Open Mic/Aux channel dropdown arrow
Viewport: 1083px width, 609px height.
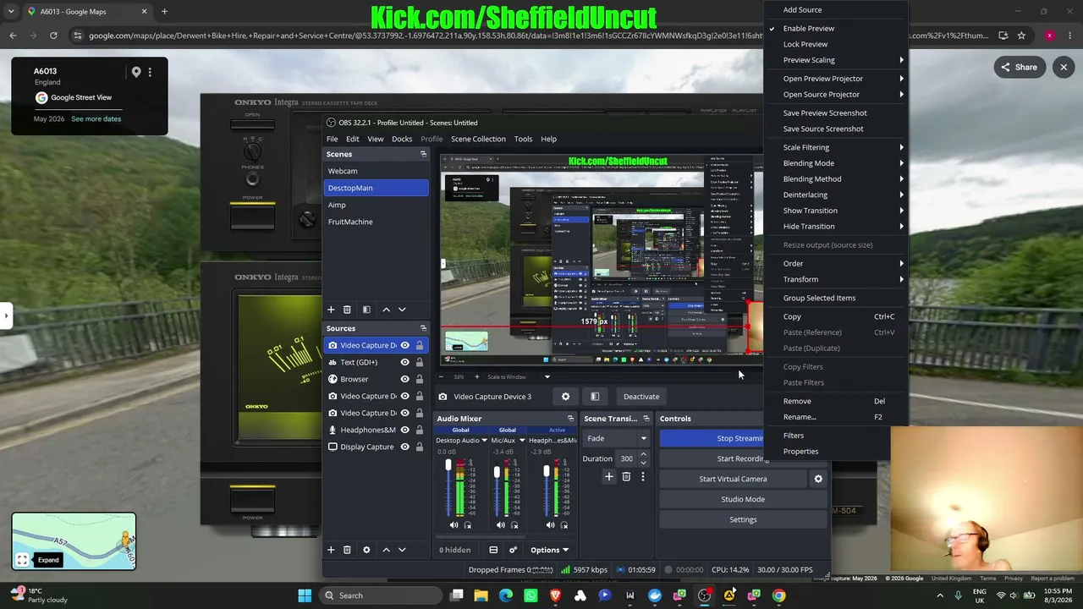(522, 441)
